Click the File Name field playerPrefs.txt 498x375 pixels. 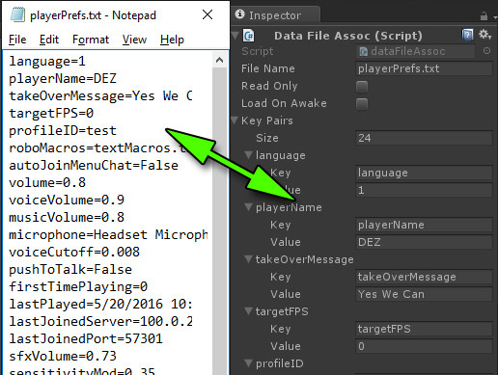424,68
